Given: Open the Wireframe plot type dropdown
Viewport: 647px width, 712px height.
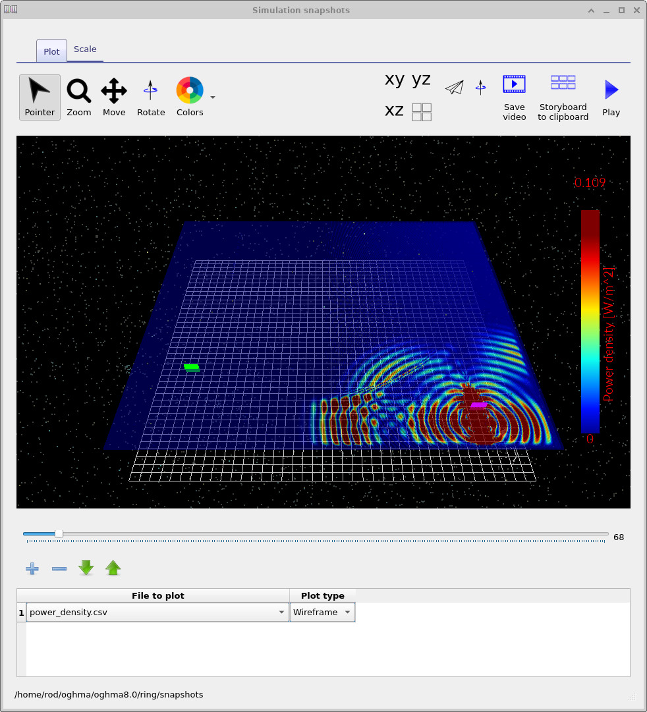Looking at the screenshot, I should [x=345, y=612].
